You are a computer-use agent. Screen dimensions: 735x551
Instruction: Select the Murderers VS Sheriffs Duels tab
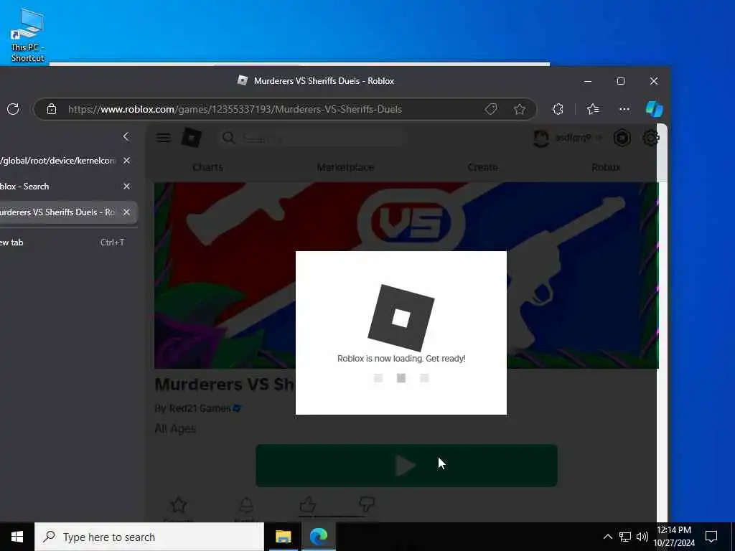[59, 212]
